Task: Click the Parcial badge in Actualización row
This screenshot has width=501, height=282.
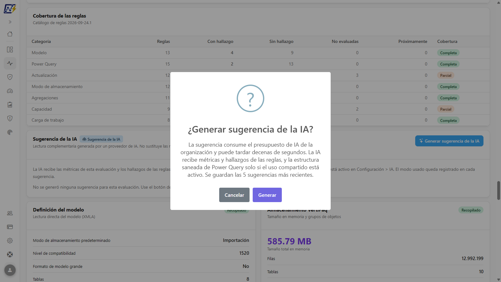Action: tap(446, 76)
